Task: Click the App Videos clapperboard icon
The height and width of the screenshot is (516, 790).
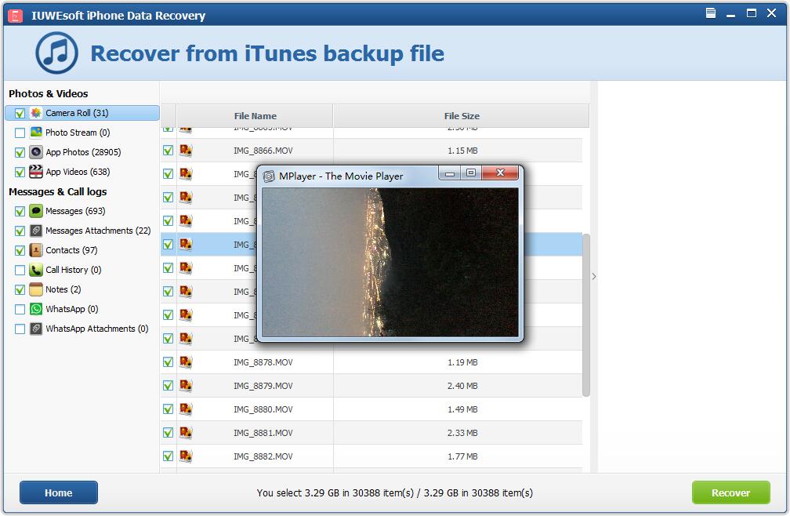Action: pyautogui.click(x=36, y=172)
